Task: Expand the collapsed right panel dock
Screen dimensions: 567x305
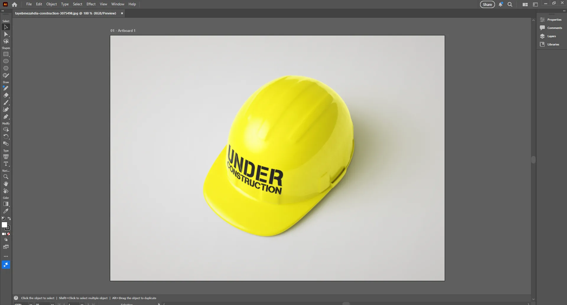Action: point(564,11)
